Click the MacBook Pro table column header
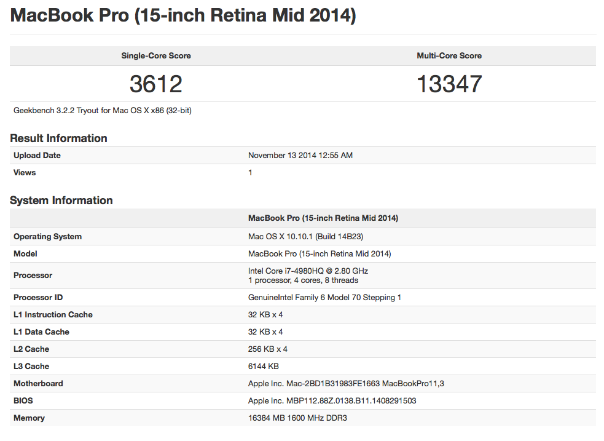The image size is (604, 441). [x=323, y=218]
